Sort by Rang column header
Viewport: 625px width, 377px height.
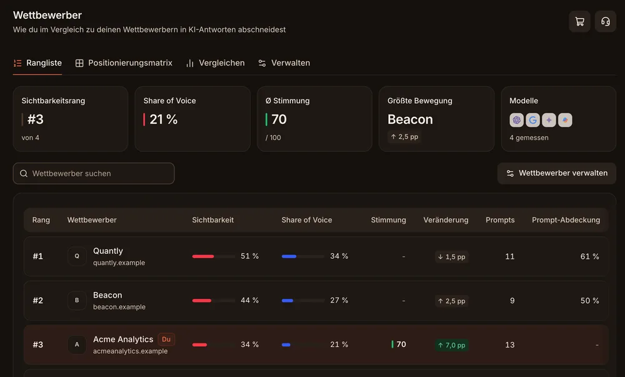[x=41, y=220]
